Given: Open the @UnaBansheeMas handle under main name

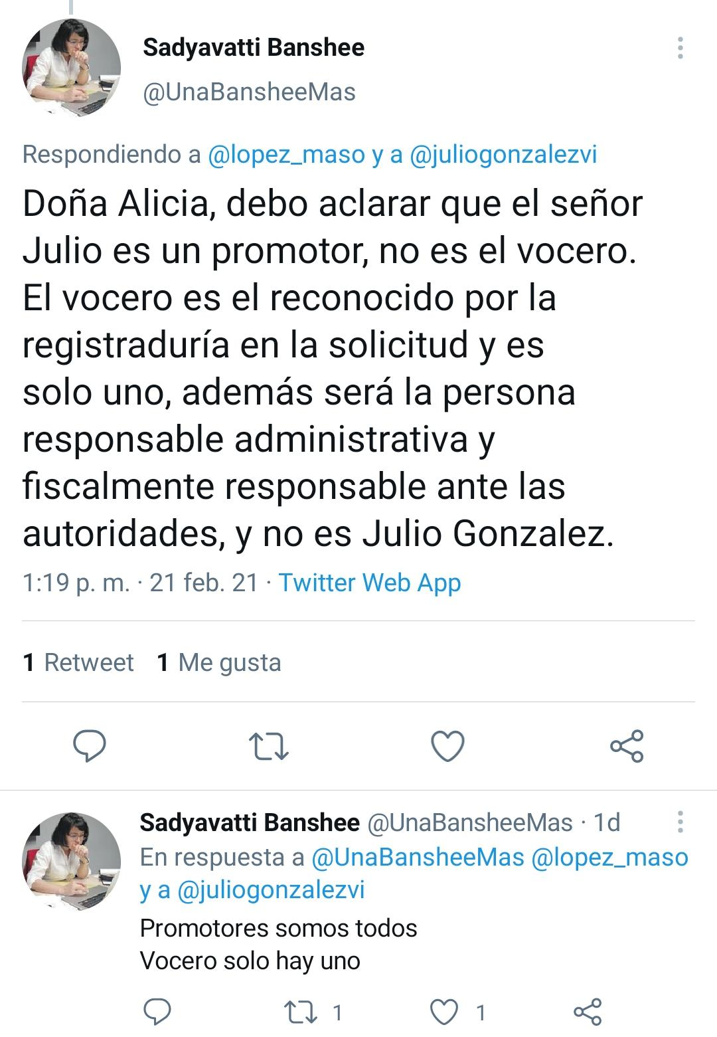Looking at the screenshot, I should 249,92.
